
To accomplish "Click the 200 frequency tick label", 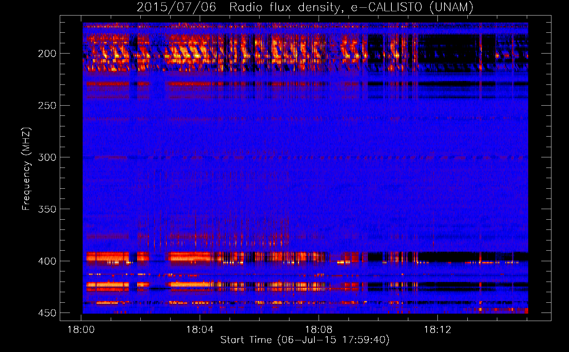I will click(x=47, y=54).
